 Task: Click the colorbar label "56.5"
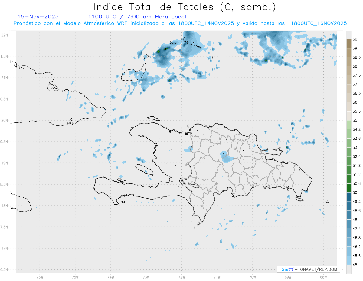356,93
